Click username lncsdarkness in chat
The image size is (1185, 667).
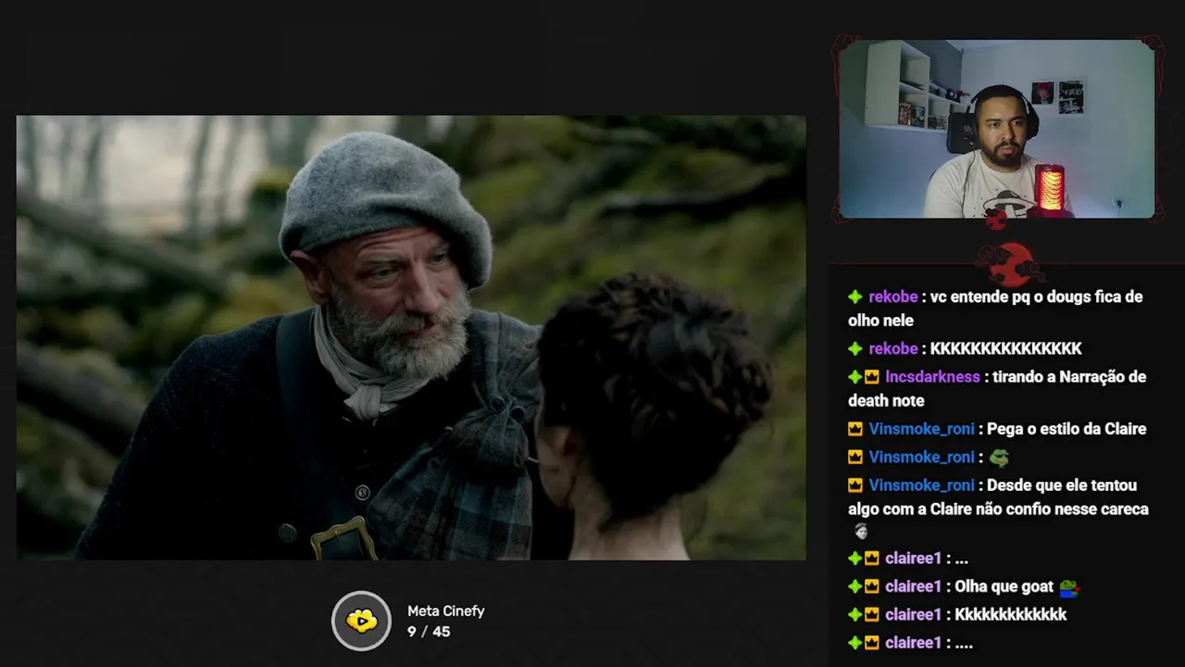[932, 377]
